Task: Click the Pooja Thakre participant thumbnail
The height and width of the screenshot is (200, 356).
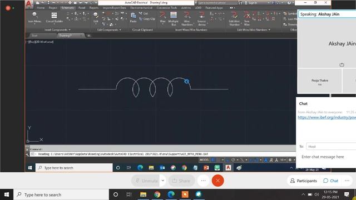Action: click(x=319, y=81)
